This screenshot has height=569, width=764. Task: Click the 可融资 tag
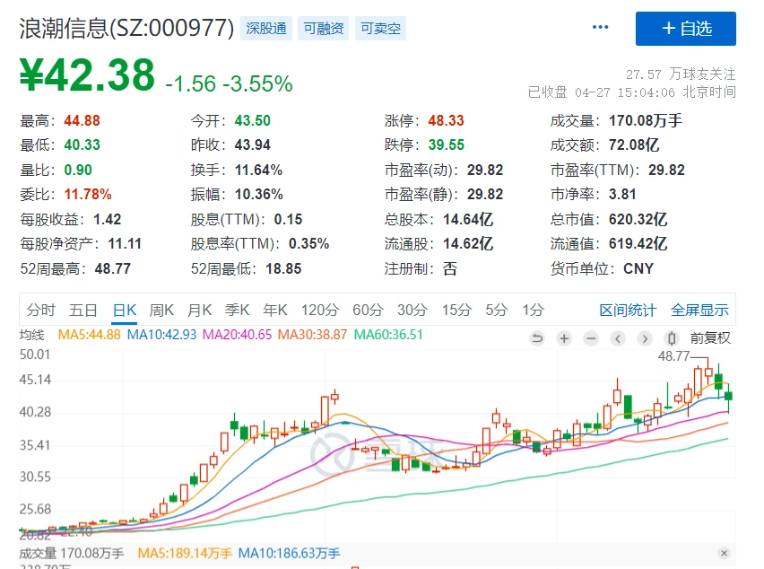click(x=323, y=29)
